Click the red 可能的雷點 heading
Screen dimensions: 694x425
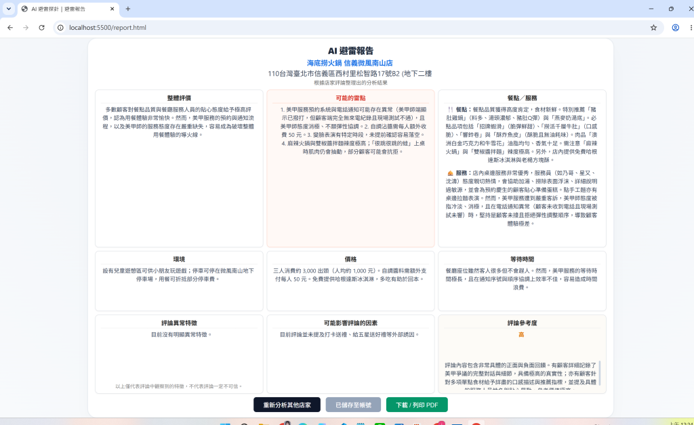point(350,98)
